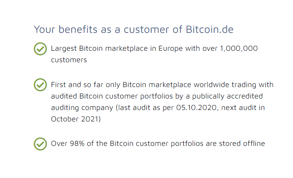Image resolution: width=293 pixels, height=178 pixels.
Task: Click the checkmark icon beside audited portfolios paragraph
Action: tap(40, 85)
